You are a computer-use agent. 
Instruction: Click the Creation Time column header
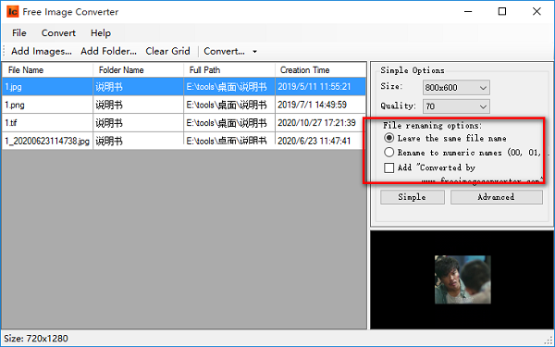[x=320, y=70]
